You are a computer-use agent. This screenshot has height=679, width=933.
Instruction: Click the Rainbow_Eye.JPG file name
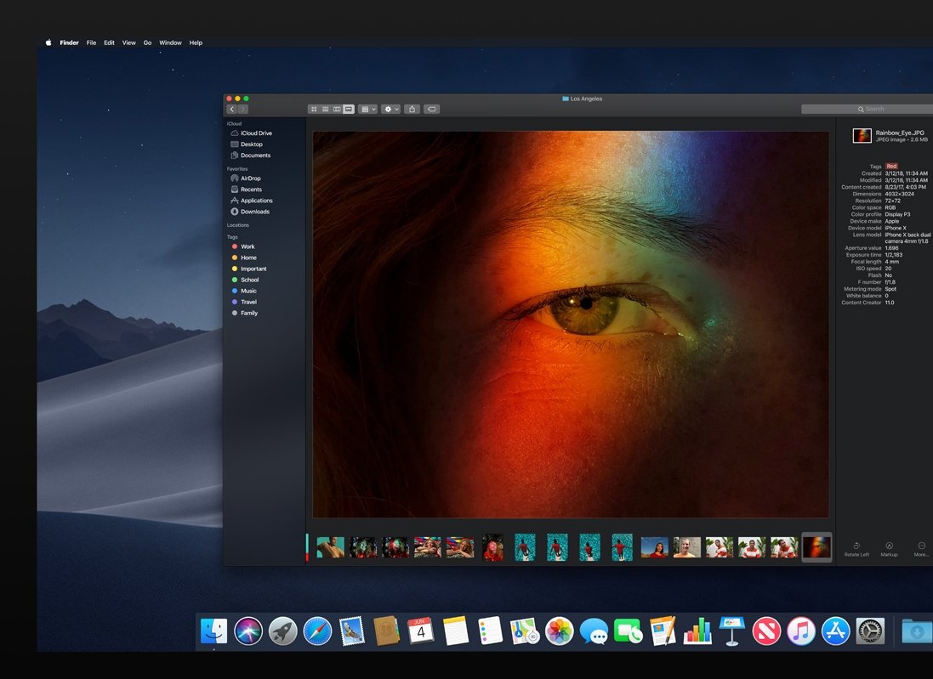(x=900, y=133)
